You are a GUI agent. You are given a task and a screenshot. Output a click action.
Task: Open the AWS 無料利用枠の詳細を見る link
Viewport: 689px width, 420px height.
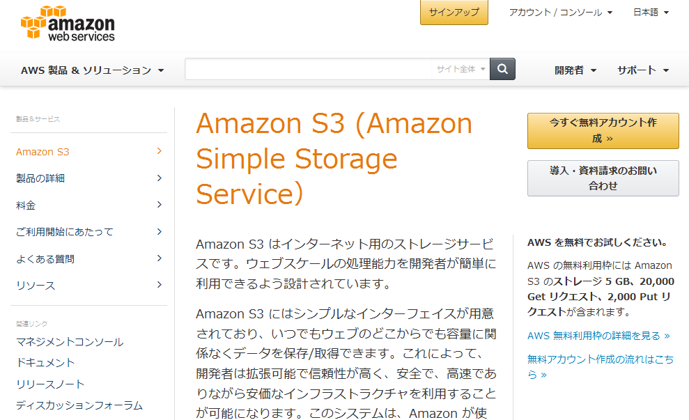point(598,336)
